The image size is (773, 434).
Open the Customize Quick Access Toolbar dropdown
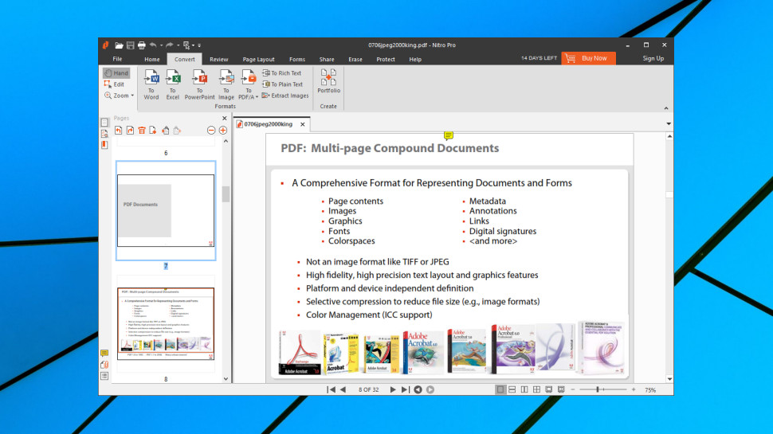point(199,45)
